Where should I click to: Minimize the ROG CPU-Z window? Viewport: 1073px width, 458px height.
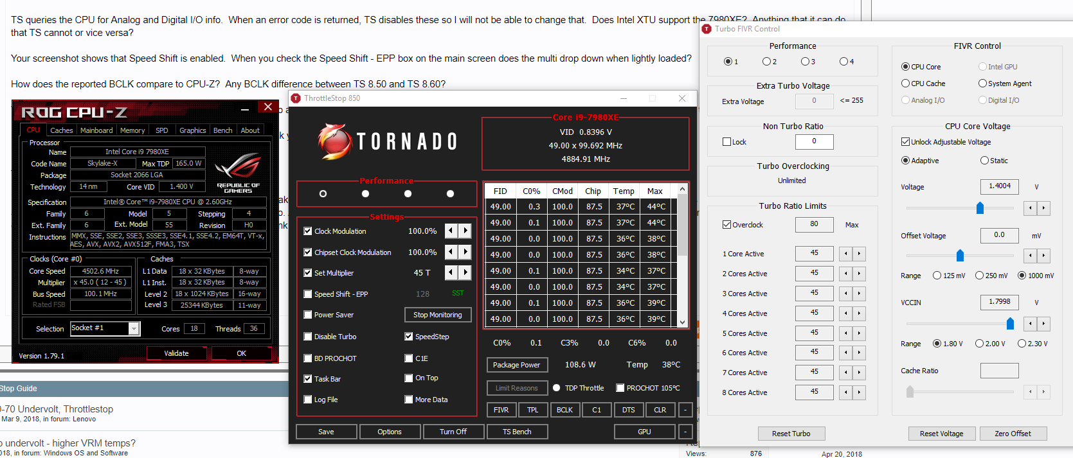(245, 109)
